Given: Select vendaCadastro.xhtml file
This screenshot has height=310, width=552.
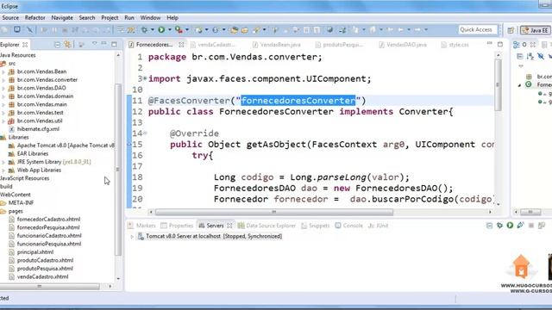Looking at the screenshot, I should click(x=42, y=276).
